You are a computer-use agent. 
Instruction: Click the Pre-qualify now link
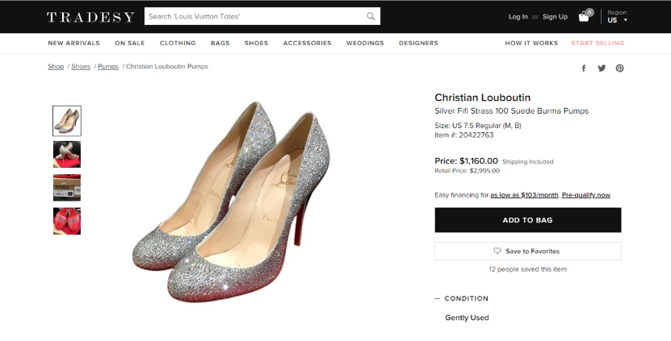coord(586,195)
